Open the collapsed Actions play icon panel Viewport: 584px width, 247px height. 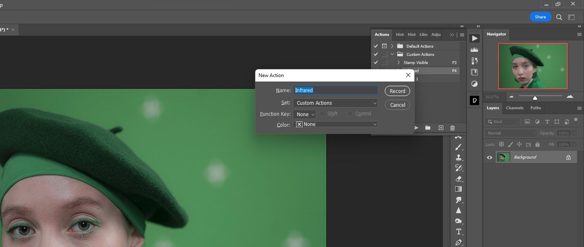(474, 38)
